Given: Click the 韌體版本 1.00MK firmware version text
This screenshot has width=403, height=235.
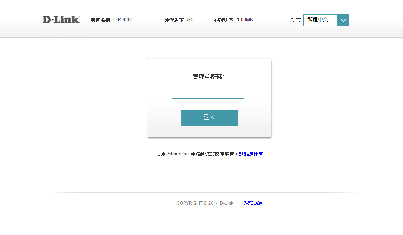Looking at the screenshot, I should pyautogui.click(x=234, y=20).
